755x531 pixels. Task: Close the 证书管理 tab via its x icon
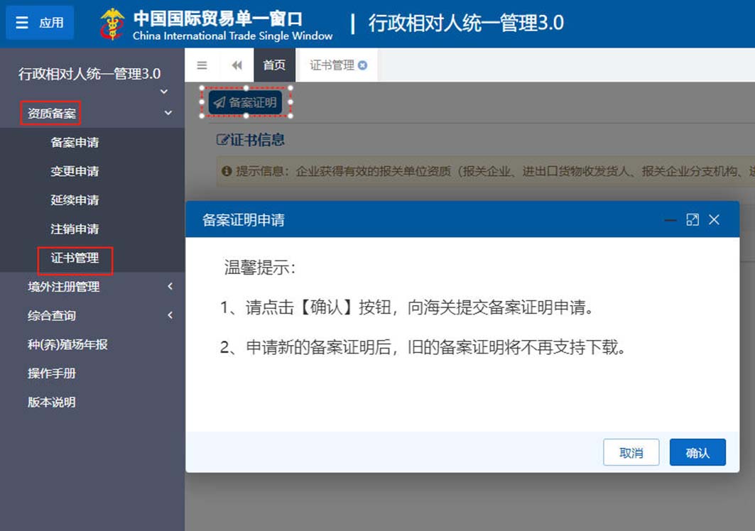coord(362,65)
